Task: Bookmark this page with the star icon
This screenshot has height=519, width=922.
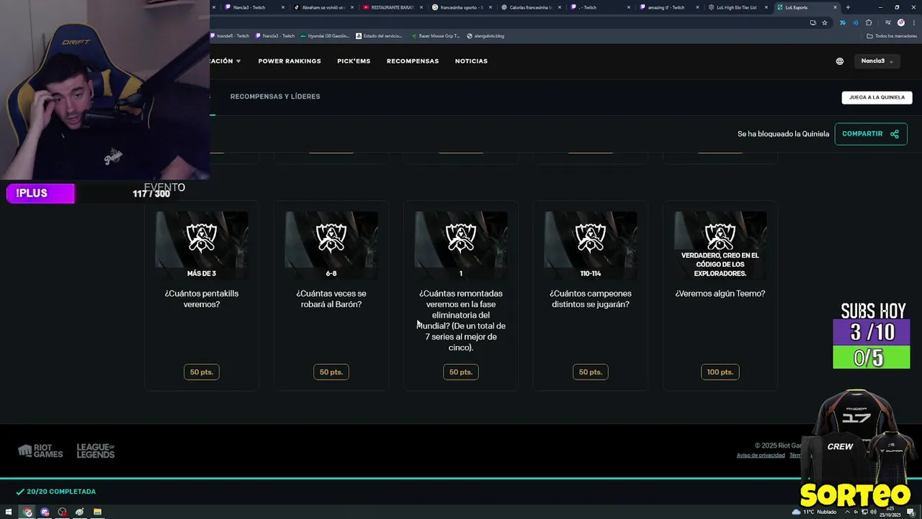Action: pos(825,22)
